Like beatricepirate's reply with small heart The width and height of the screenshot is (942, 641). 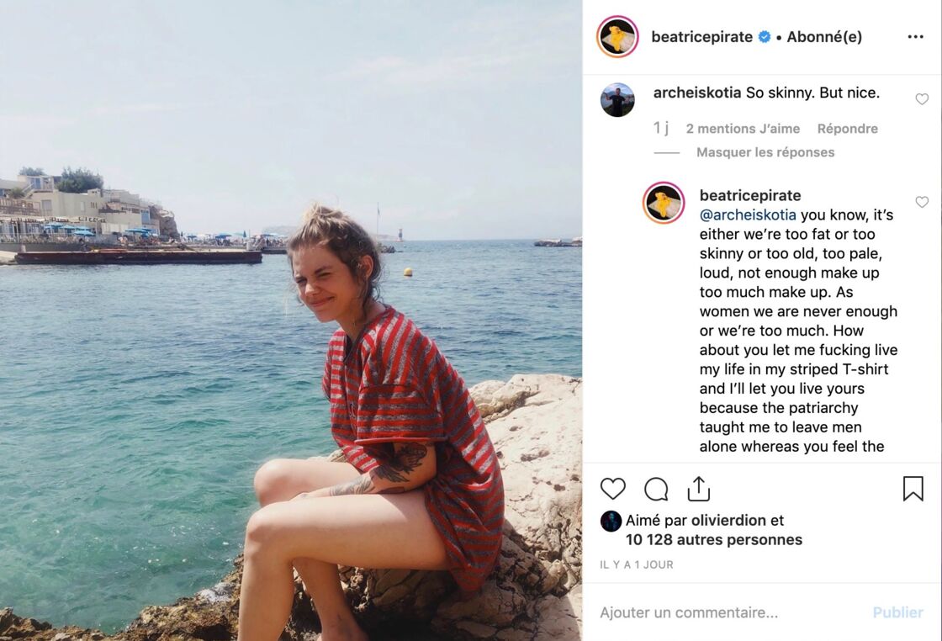pyautogui.click(x=922, y=202)
